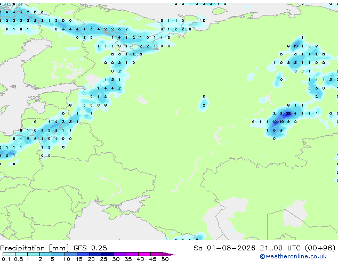Click legend tick label "0.1"
Screen dimensions: 338x261
pos(6,259)
